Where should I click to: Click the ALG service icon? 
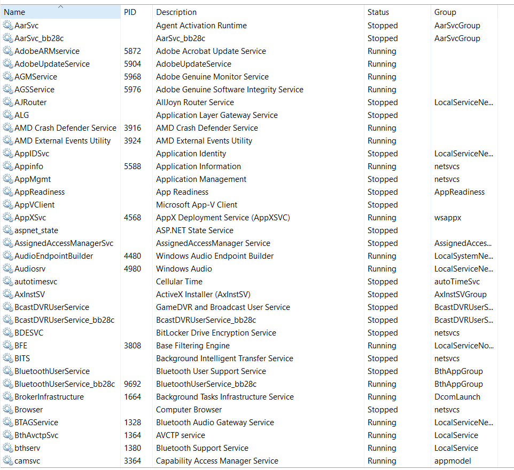(x=8, y=115)
